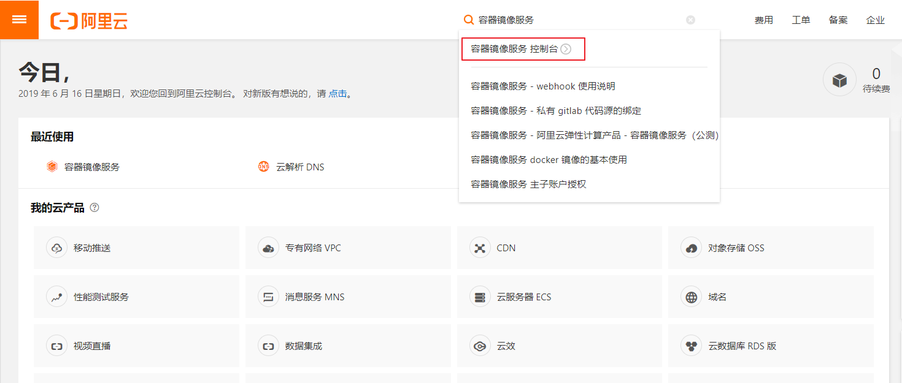Click the orange search magnifier icon
The image size is (902, 383).
[x=468, y=20]
